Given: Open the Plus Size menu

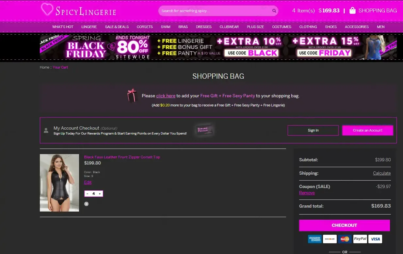Looking at the screenshot, I should tap(255, 27).
